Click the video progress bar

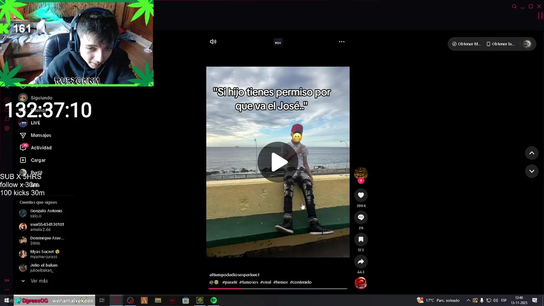(278, 289)
